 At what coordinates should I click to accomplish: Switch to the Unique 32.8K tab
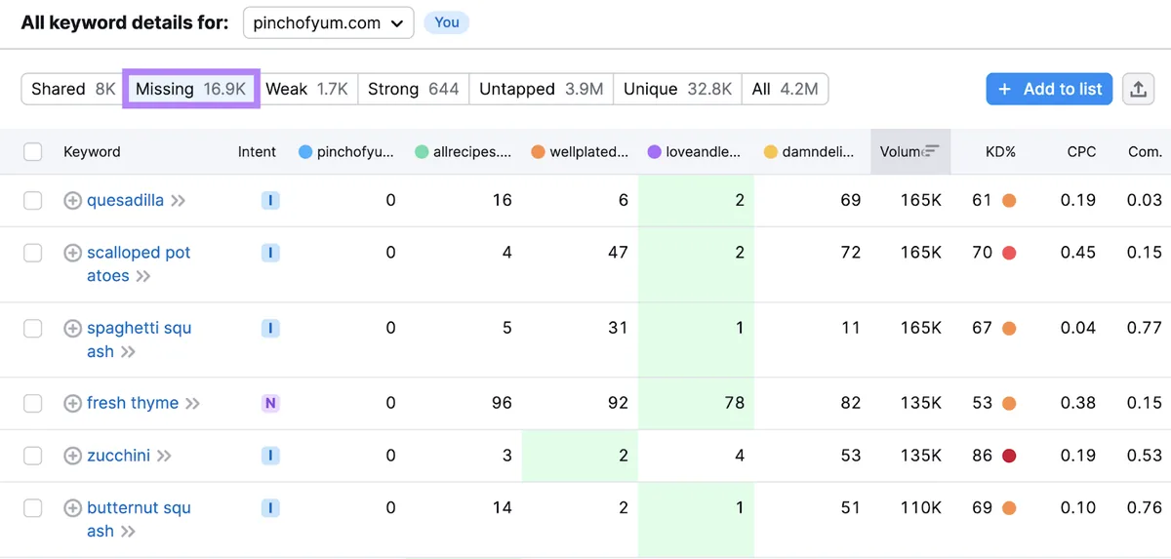click(x=677, y=89)
